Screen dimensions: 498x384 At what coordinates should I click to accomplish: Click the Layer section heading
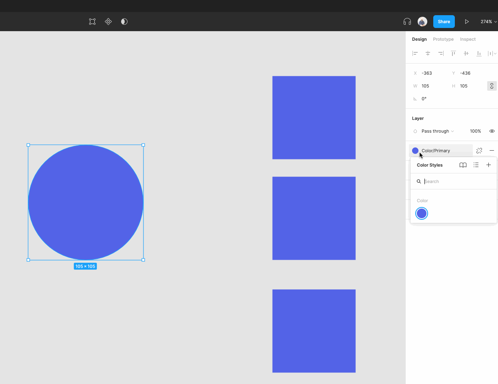(418, 118)
